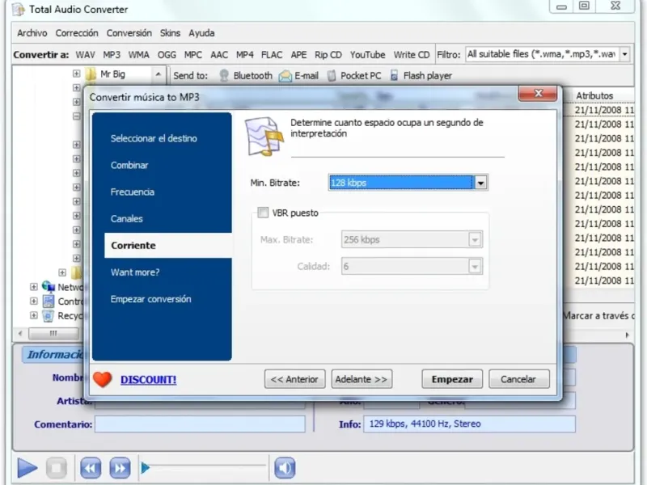Toggle the speaker volume icon
The height and width of the screenshot is (485, 647).
coord(285,468)
